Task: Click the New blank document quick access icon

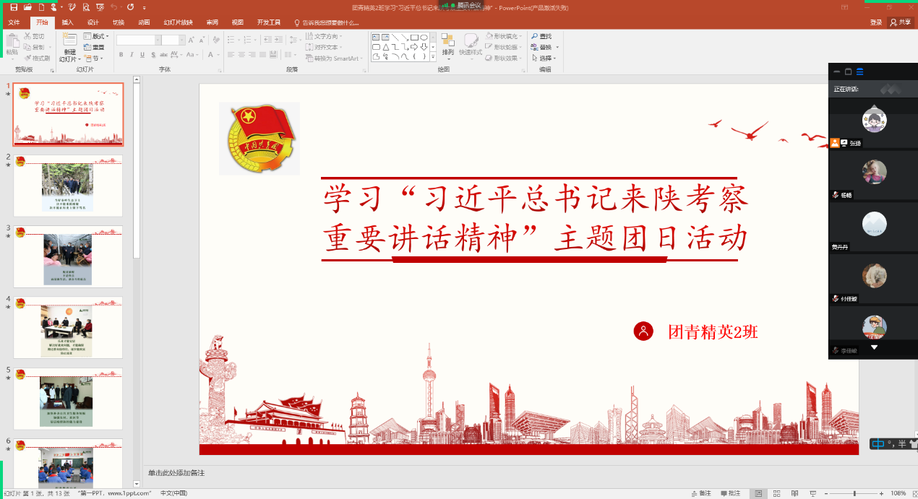Action: tap(42, 7)
